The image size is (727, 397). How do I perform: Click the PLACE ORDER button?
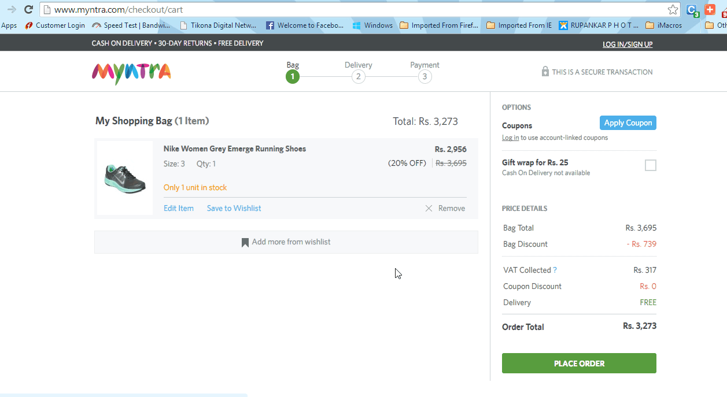point(579,363)
